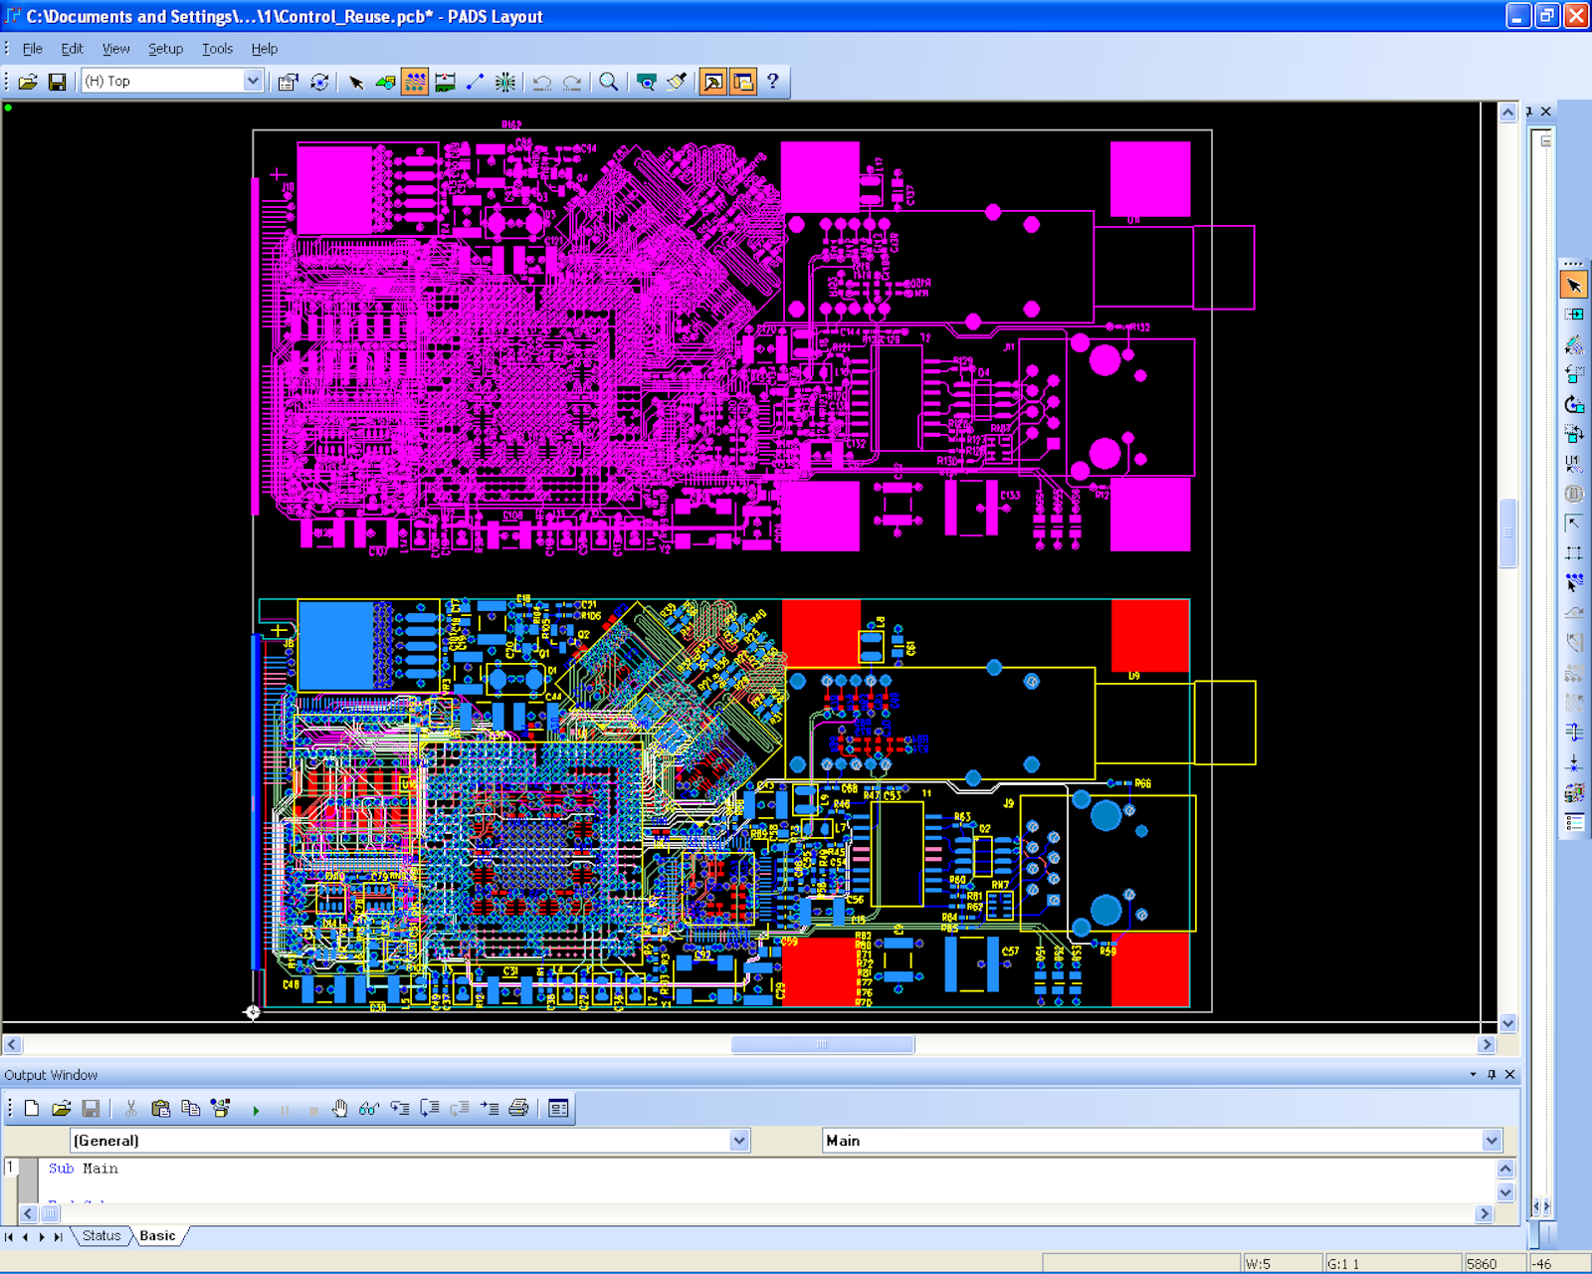Open the Design toolbar icon
This screenshot has width=1592, height=1274.
(386, 83)
